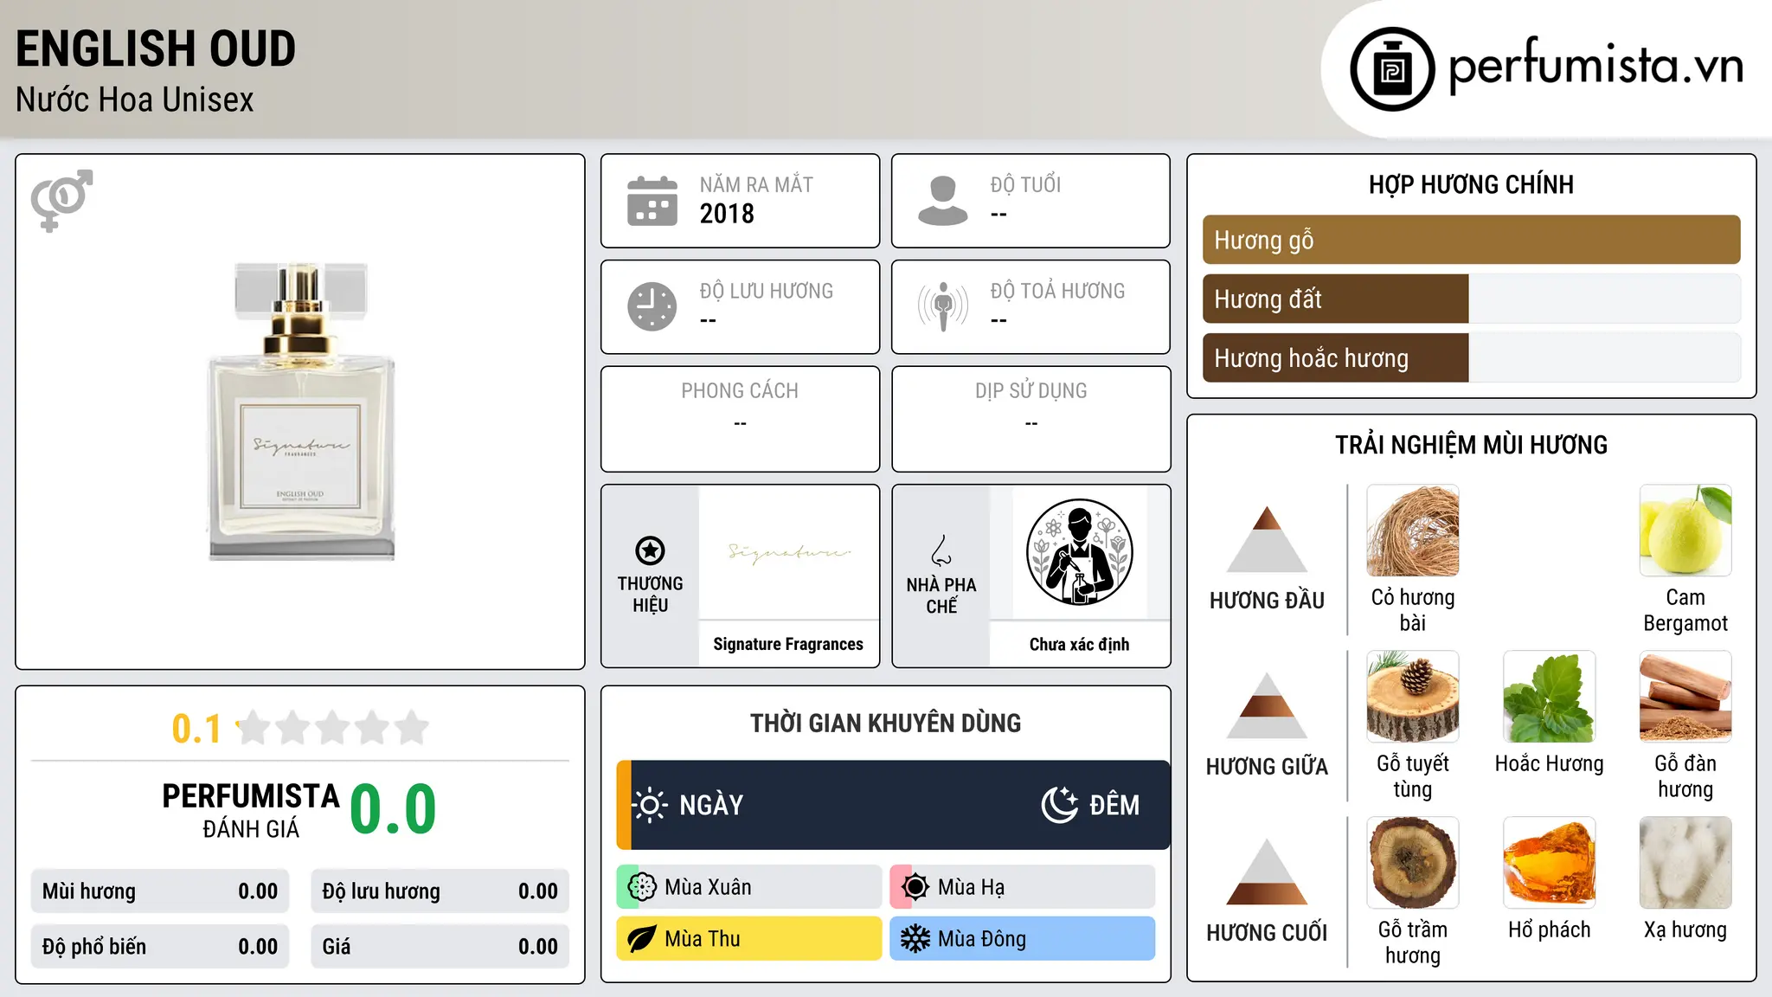The height and width of the screenshot is (997, 1772).
Task: Click the HƯƠNG ĐẦU top notes label
Action: click(x=1267, y=601)
